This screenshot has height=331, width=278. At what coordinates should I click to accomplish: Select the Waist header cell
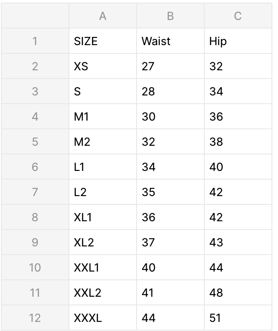click(x=170, y=41)
